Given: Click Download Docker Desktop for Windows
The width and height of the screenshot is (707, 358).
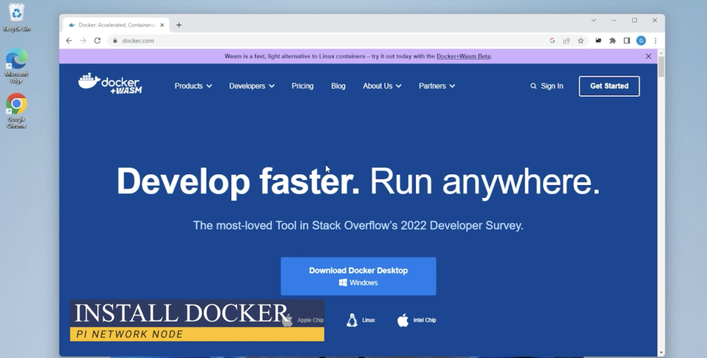Looking at the screenshot, I should [358, 276].
